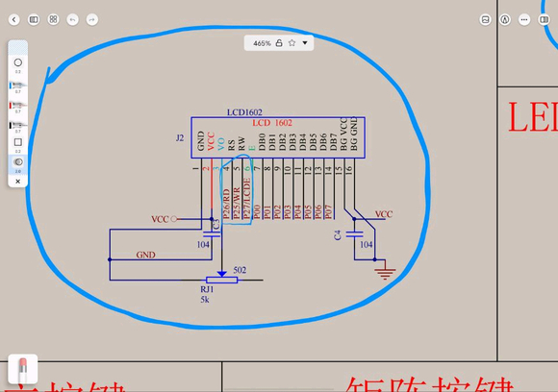The width and height of the screenshot is (558, 392).
Task: Pick the red pen
Action: tap(17, 105)
